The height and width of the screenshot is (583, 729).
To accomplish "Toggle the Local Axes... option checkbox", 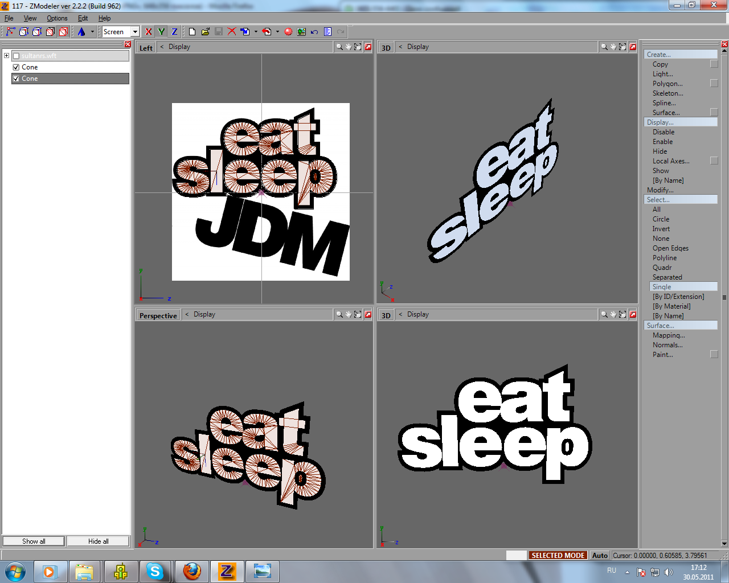I will [714, 161].
